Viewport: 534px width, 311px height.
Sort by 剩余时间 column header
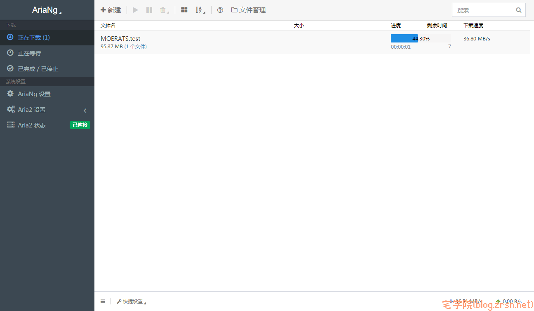point(437,26)
